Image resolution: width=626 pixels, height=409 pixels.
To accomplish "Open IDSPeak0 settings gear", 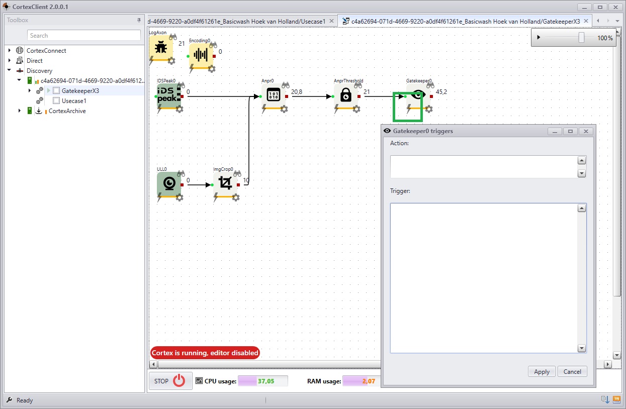I will 179,109.
